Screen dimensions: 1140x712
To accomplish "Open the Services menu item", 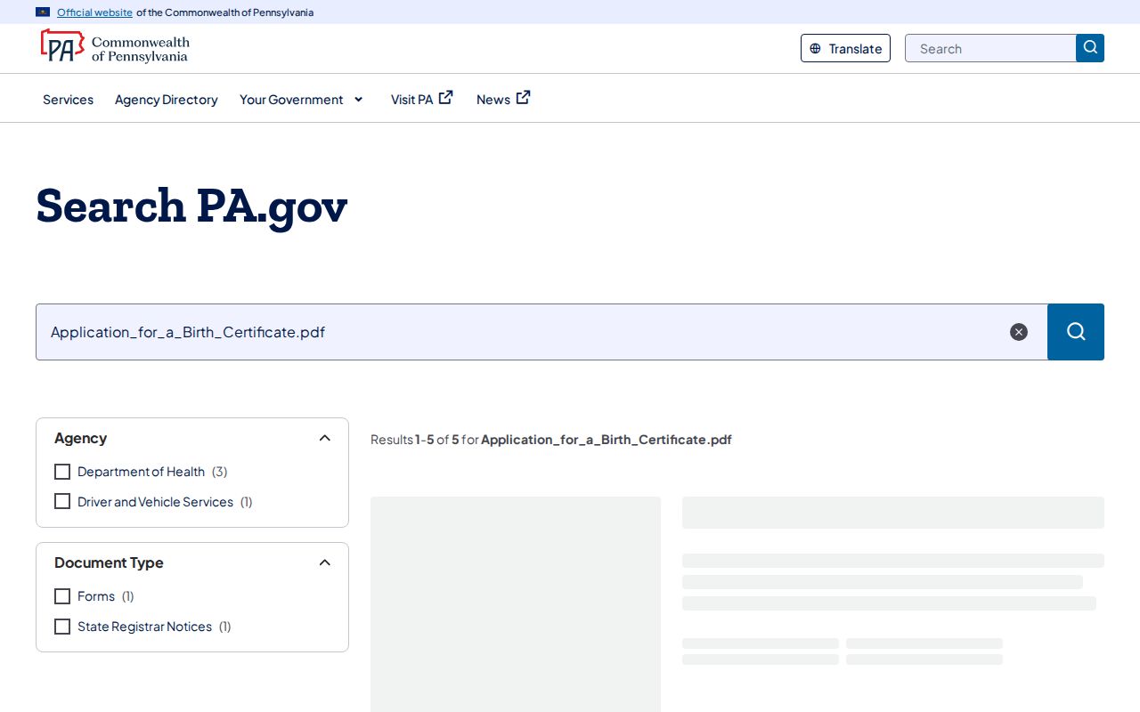I will pos(68,100).
